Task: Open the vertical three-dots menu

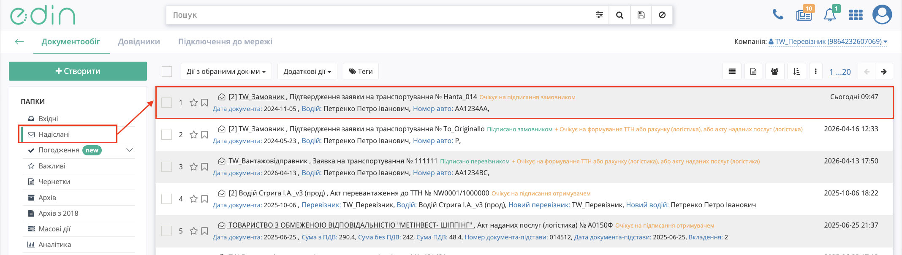Action: (x=816, y=72)
